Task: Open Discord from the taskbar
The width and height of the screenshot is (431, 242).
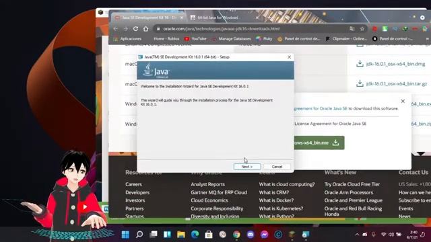Action: 250,235
